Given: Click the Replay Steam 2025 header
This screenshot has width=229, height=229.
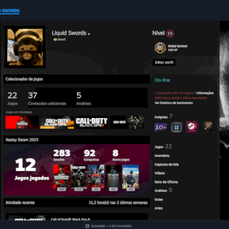Looking at the screenshot, I should coord(77,140).
